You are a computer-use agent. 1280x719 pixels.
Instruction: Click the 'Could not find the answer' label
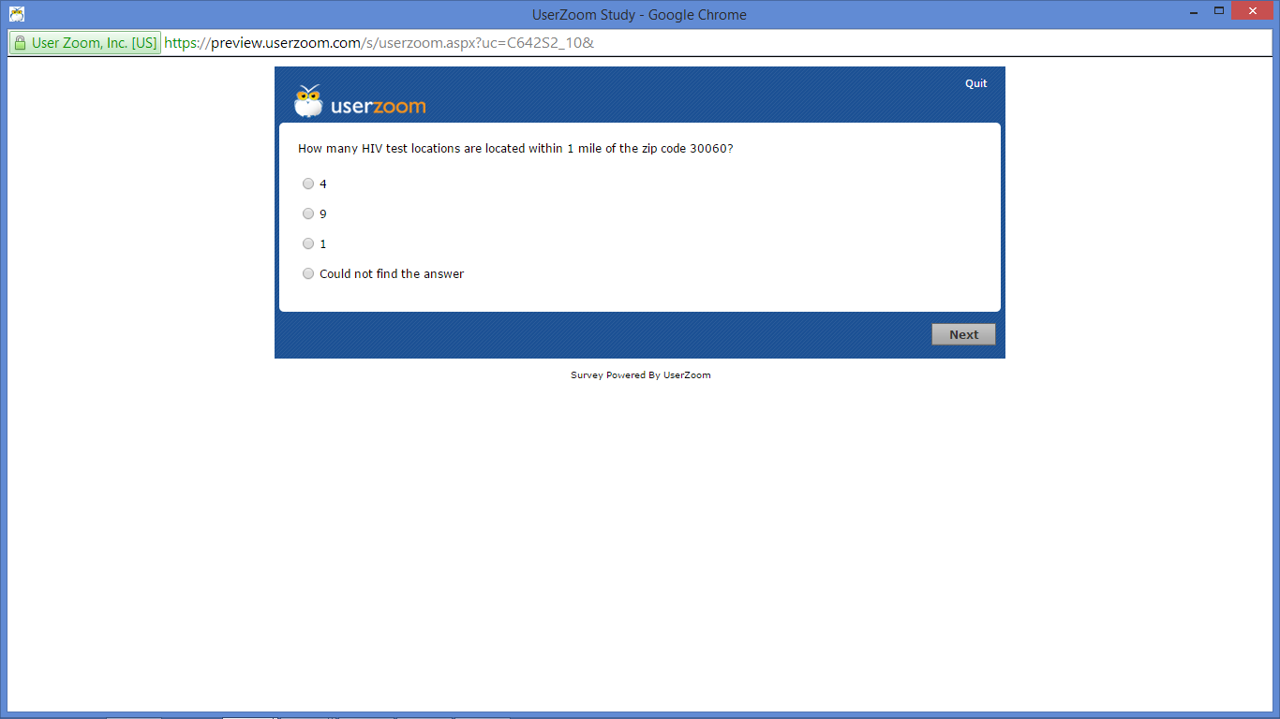[x=392, y=274]
